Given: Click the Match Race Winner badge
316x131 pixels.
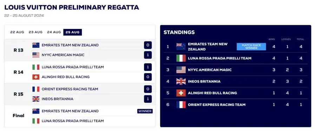Looking at the screenshot, I should tap(251, 47).
